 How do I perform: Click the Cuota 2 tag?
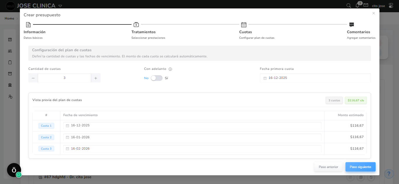click(46, 137)
